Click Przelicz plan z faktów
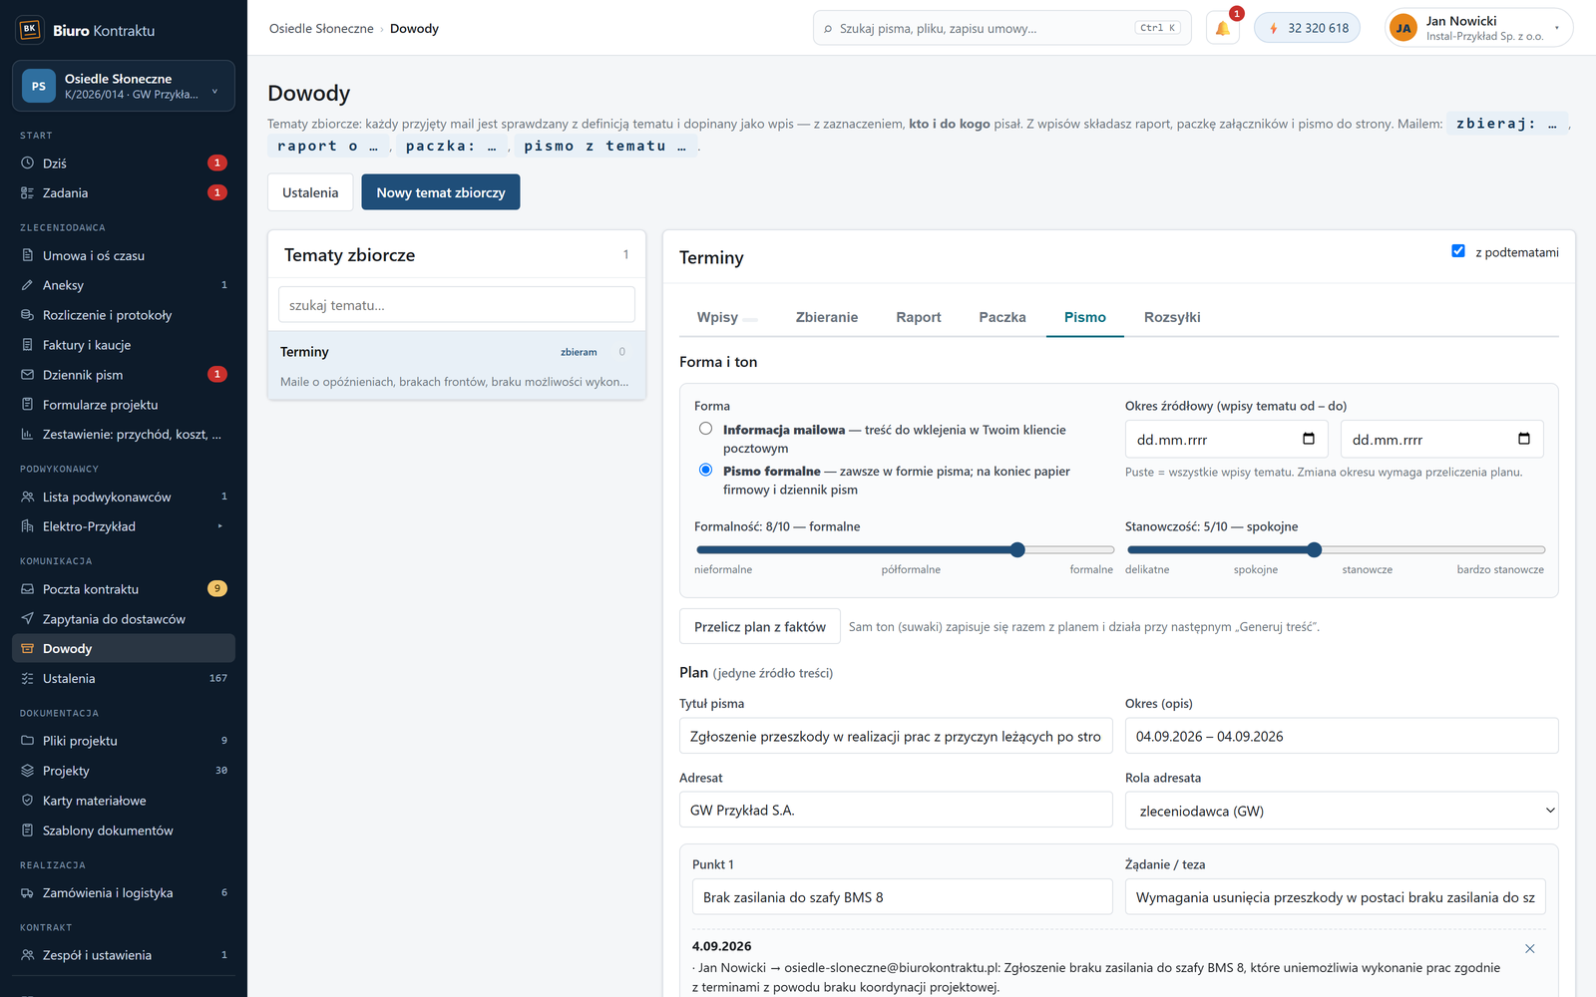Viewport: 1596px width, 997px height. tap(760, 627)
